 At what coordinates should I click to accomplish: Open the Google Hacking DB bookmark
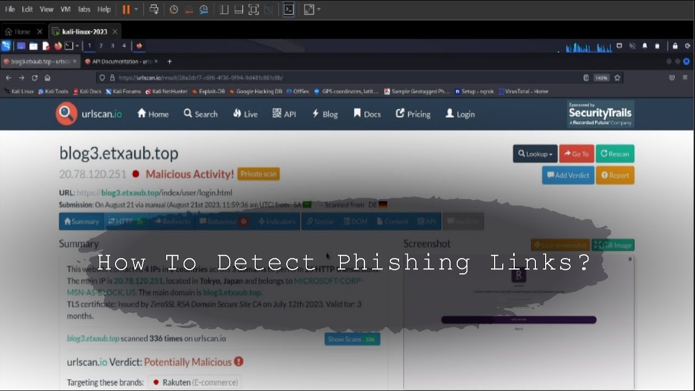256,91
